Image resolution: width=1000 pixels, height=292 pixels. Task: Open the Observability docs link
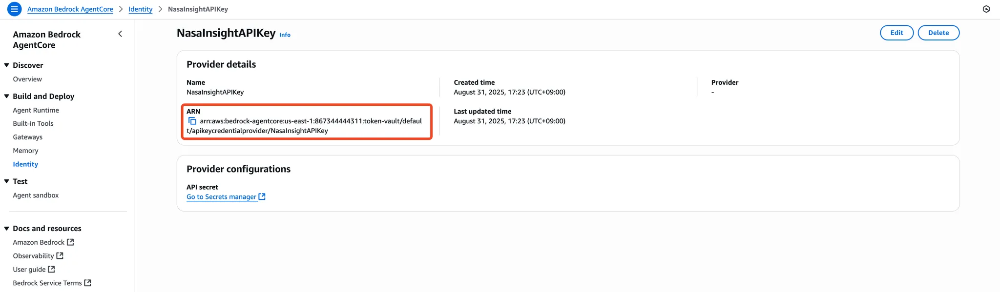coord(33,256)
